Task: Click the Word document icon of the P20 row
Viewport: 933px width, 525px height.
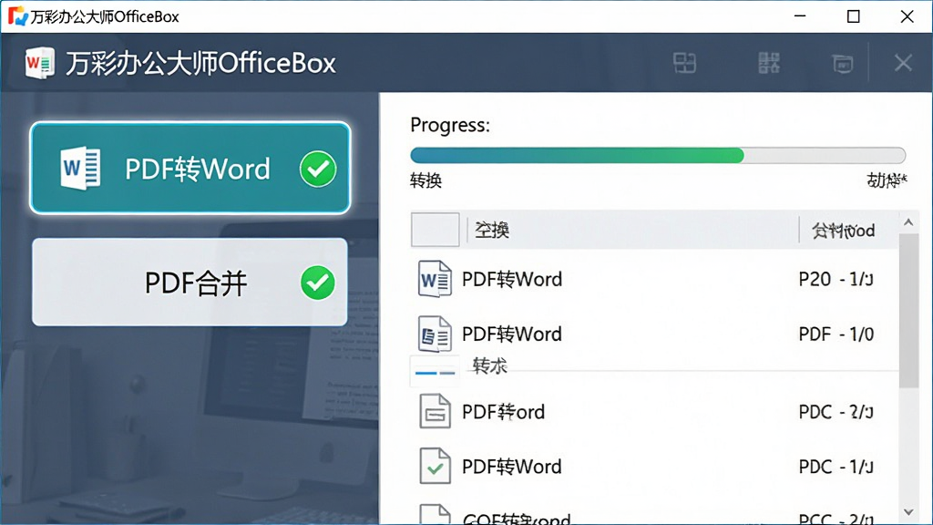Action: point(435,279)
